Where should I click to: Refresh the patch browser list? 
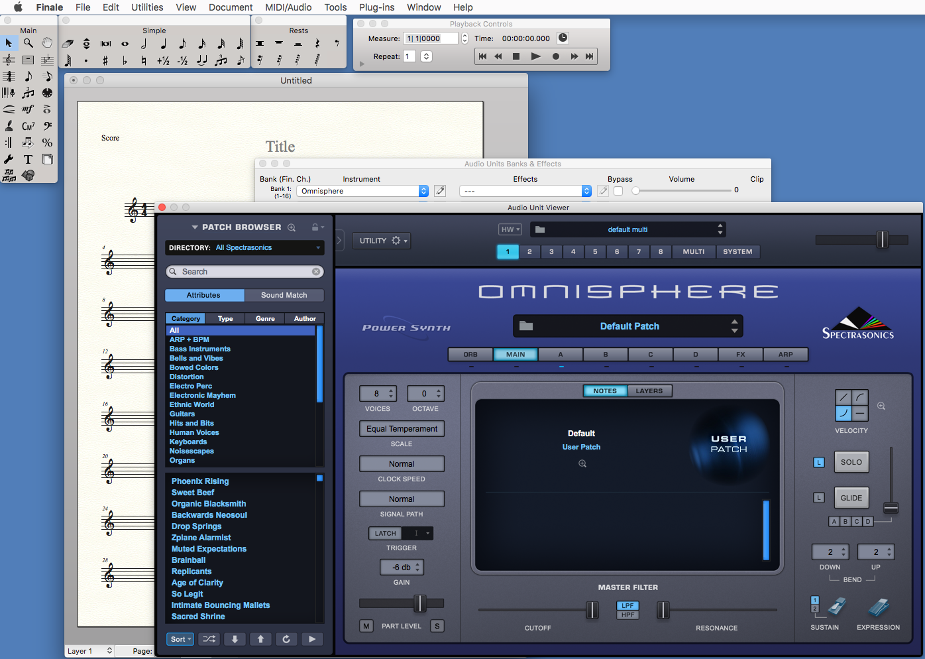pos(286,639)
